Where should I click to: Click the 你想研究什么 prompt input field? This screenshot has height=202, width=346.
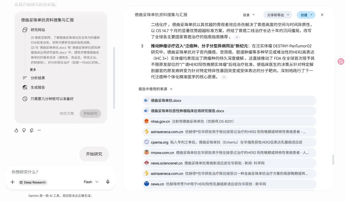click(x=61, y=172)
